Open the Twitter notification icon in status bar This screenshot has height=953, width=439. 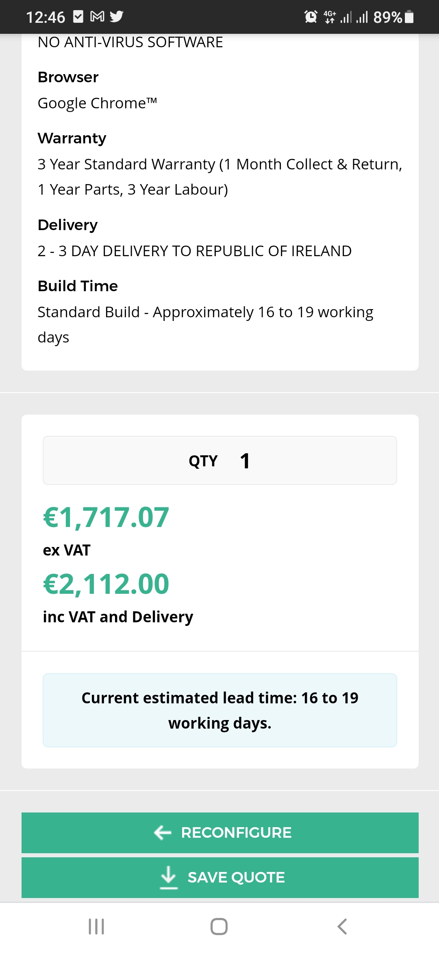click(x=117, y=17)
